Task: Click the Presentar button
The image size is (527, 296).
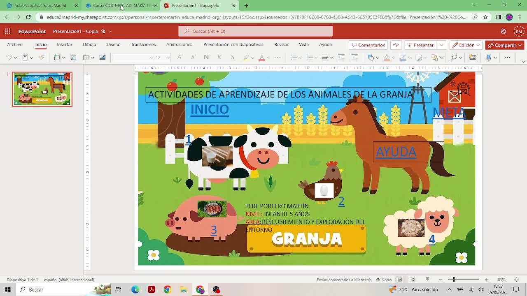Action: (420, 45)
